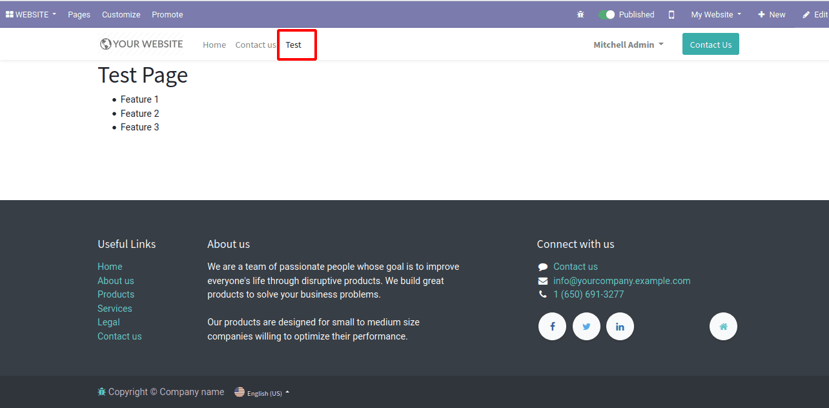This screenshot has height=408, width=829.
Task: Toggle the Published switch
Action: (606, 14)
